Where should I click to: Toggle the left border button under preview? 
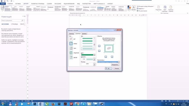[106, 57]
